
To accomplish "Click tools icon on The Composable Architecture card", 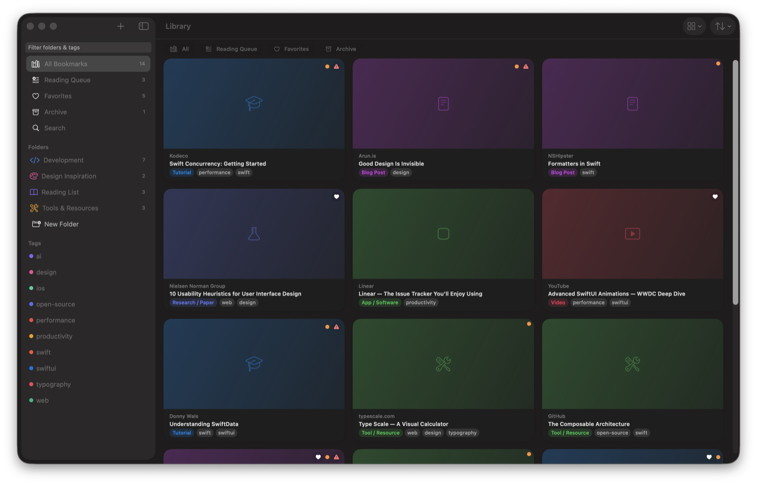I will click(632, 364).
